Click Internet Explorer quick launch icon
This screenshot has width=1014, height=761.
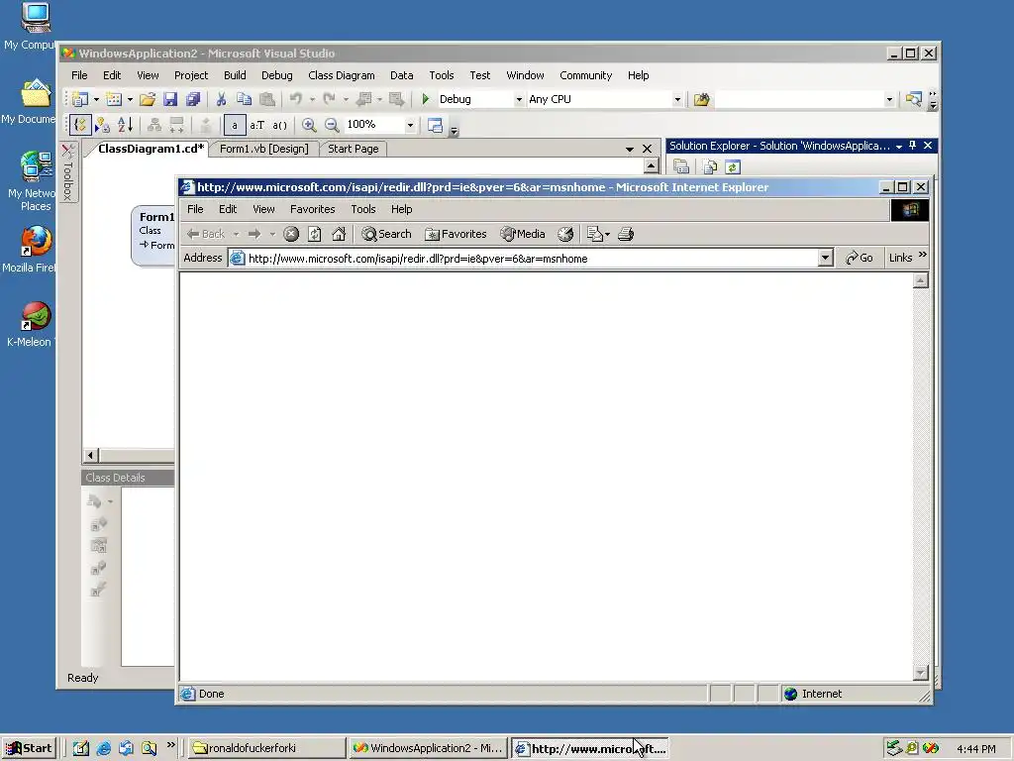click(x=103, y=749)
